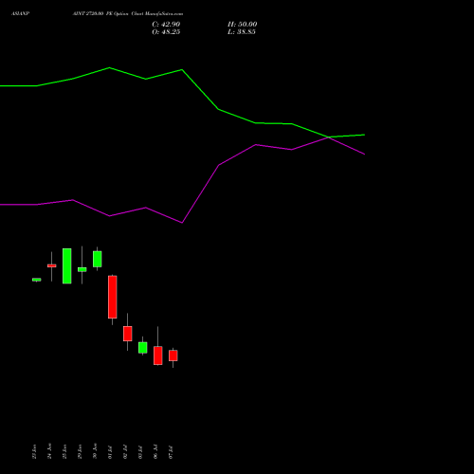Viewport: 474px width, 474px height.
Task: Select the 23 Jun date label
Action: click(34, 451)
